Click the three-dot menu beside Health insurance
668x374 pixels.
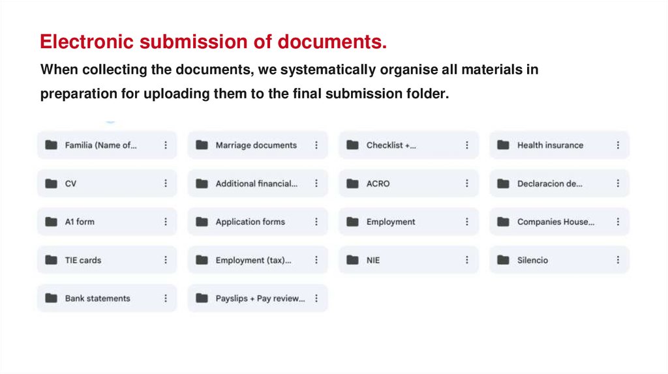(618, 145)
